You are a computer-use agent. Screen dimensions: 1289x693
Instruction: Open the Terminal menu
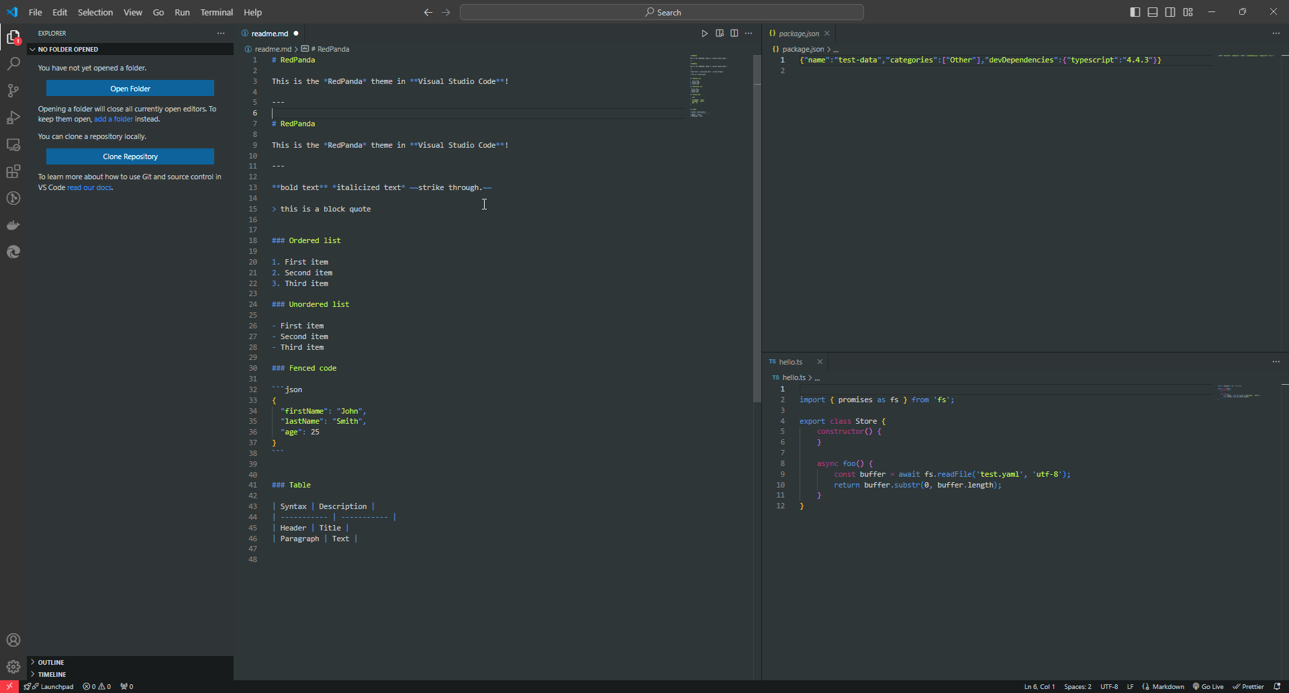coord(217,12)
